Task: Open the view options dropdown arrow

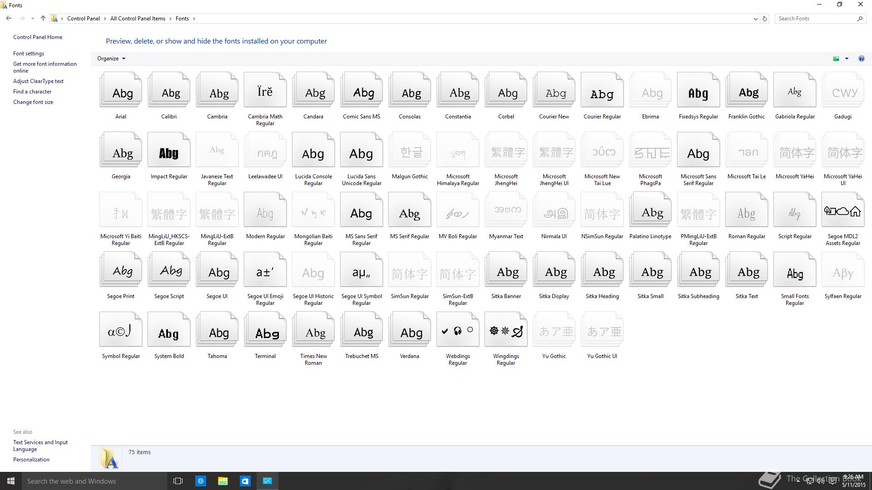Action: (x=847, y=59)
